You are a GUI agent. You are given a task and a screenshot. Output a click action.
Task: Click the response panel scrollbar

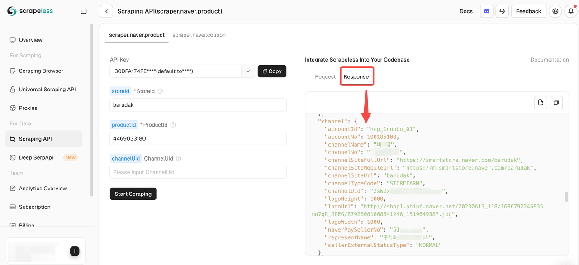[x=566, y=197]
